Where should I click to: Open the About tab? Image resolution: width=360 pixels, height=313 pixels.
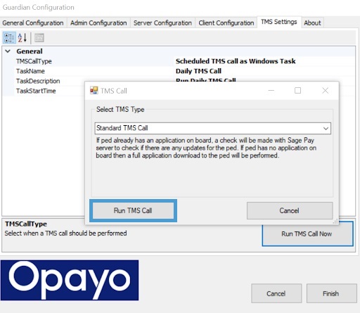point(312,23)
